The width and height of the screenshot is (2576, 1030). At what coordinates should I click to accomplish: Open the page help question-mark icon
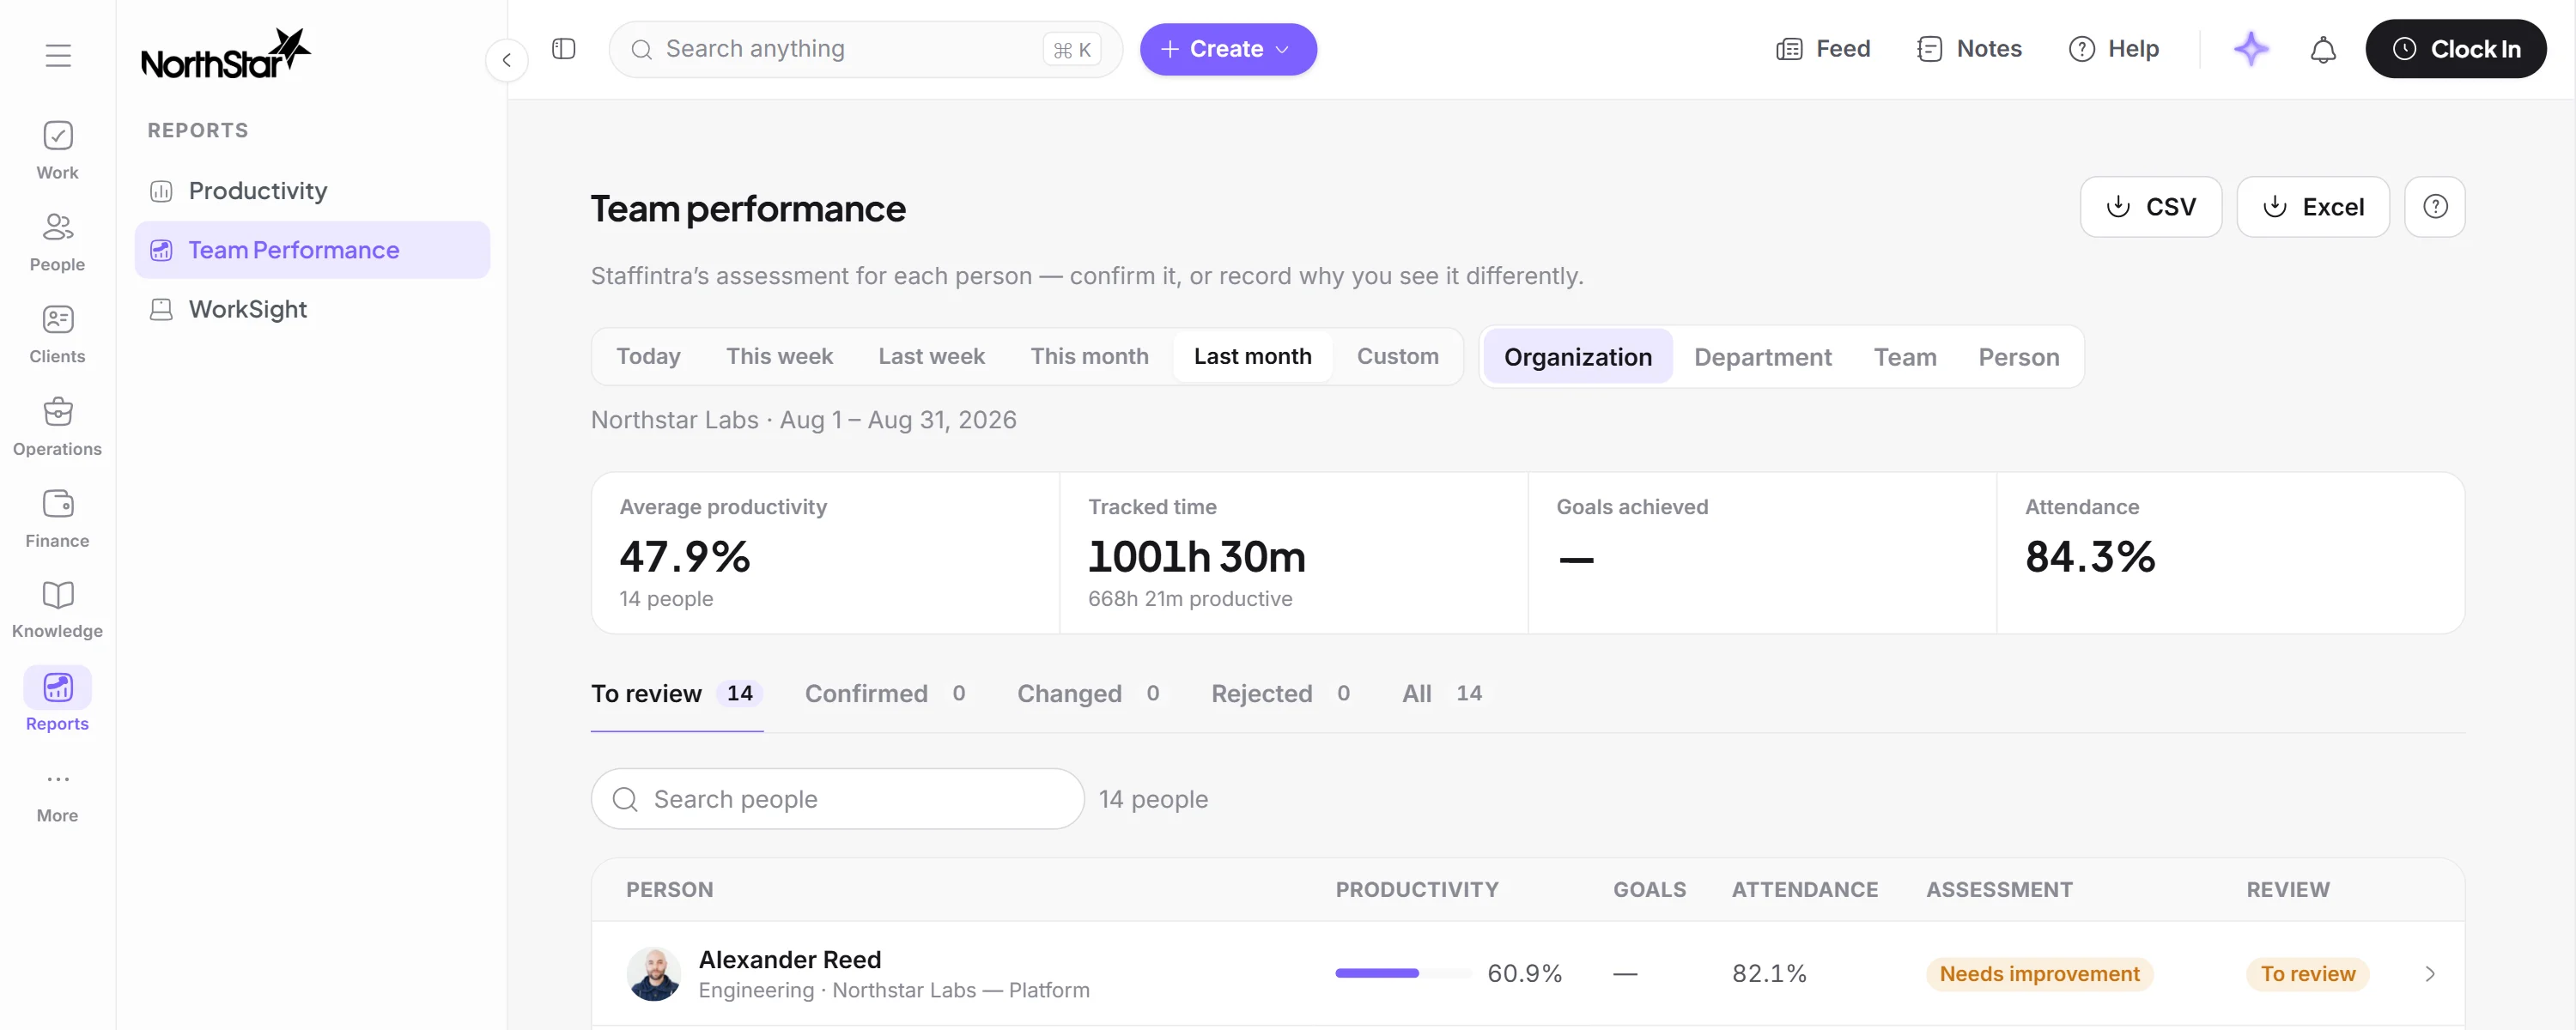2435,207
